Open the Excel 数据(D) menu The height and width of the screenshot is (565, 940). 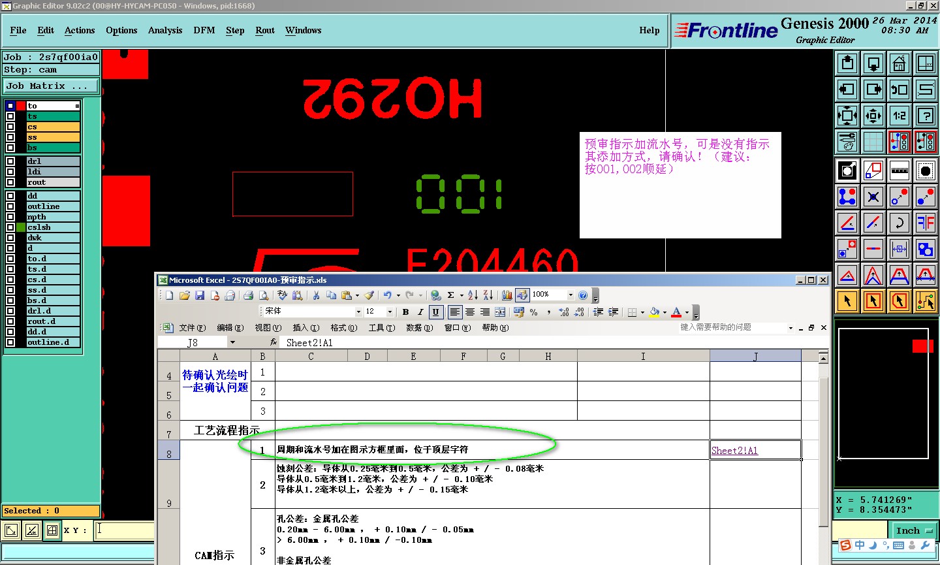click(x=420, y=328)
